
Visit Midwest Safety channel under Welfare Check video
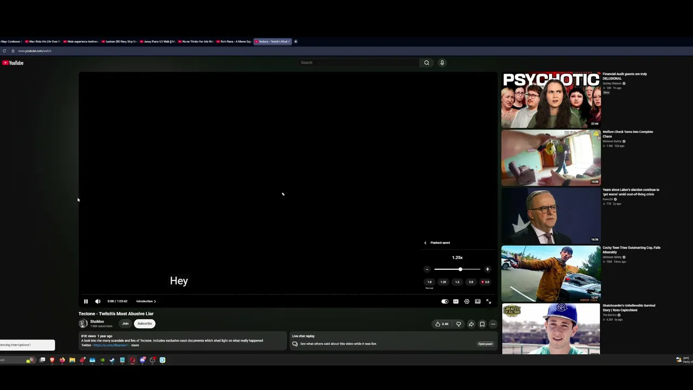tap(612, 141)
